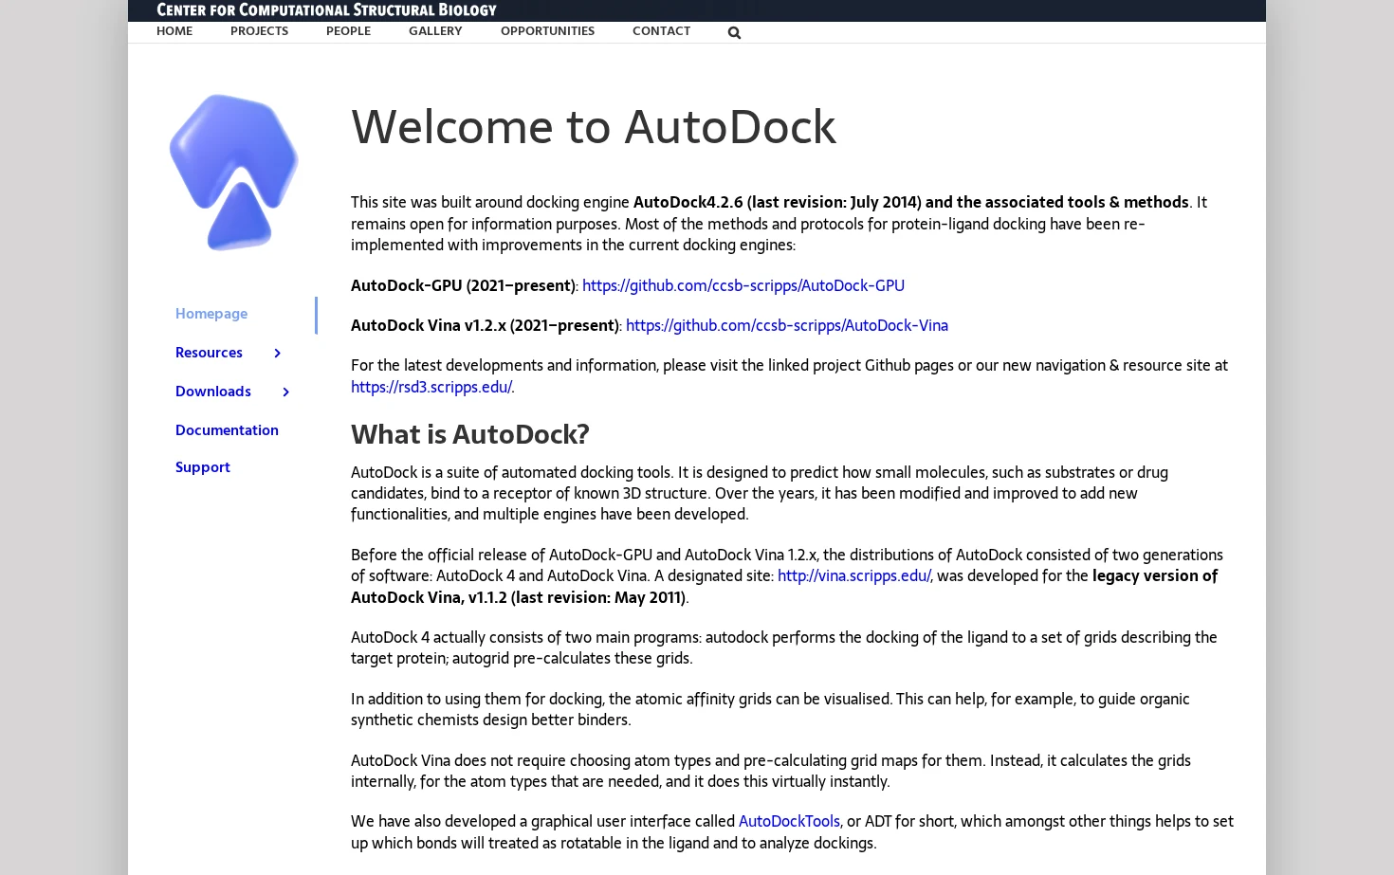The width and height of the screenshot is (1394, 875).
Task: Open the CONTACT menu item
Action: click(x=661, y=31)
